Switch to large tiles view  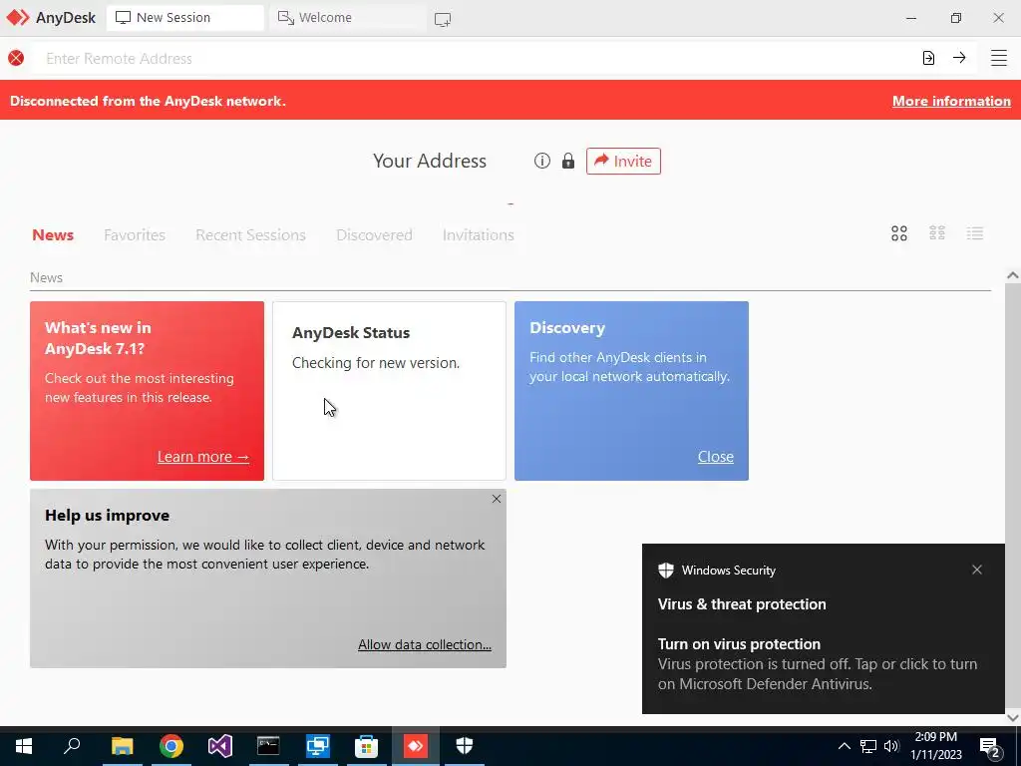[899, 233]
